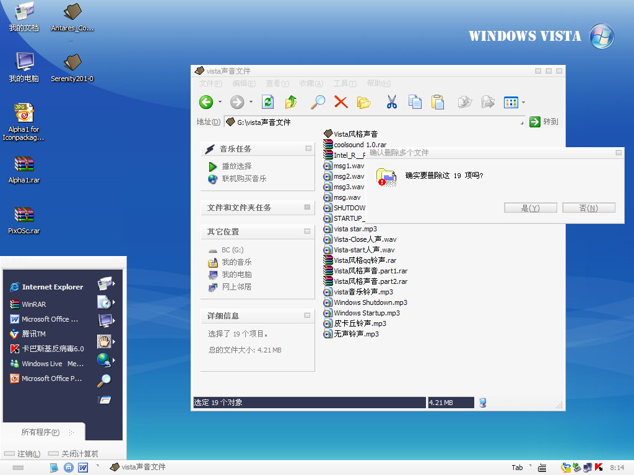Open 我的电脑 desktop icon
The height and width of the screenshot is (475, 634).
[x=24, y=67]
